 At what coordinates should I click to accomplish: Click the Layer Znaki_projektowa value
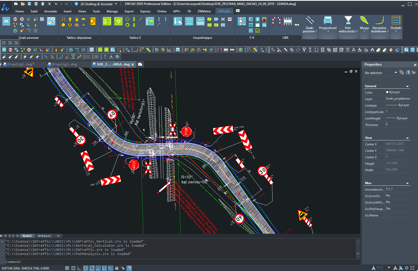(x=398, y=99)
